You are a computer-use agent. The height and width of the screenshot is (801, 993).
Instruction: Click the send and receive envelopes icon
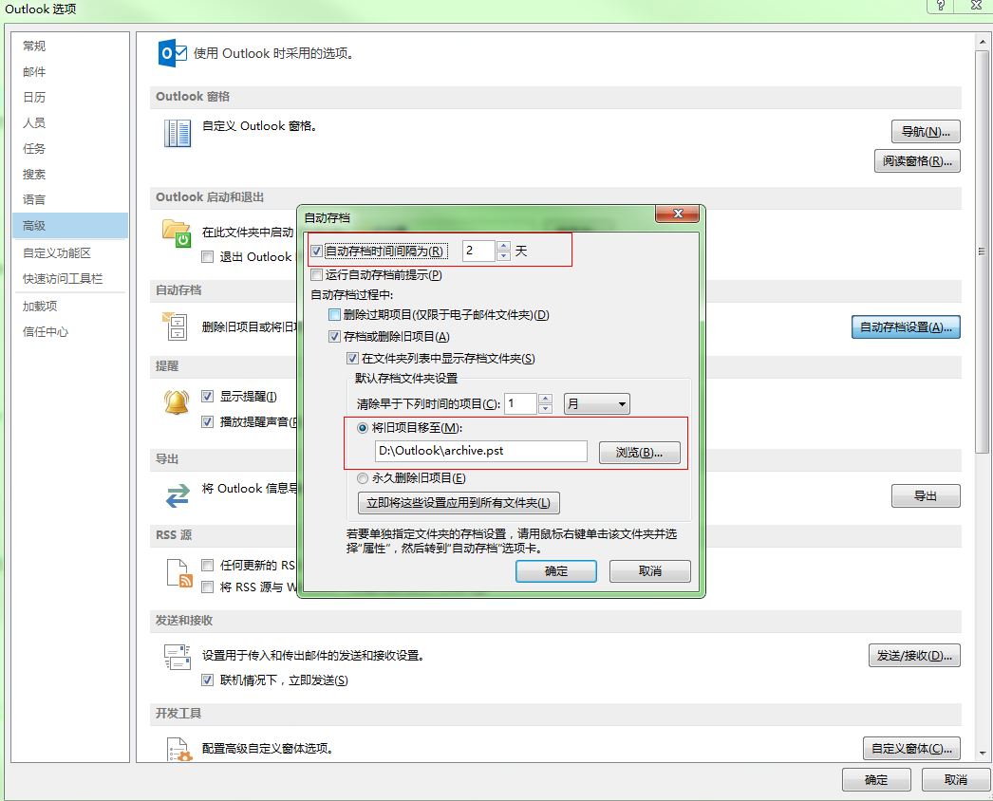tap(178, 657)
